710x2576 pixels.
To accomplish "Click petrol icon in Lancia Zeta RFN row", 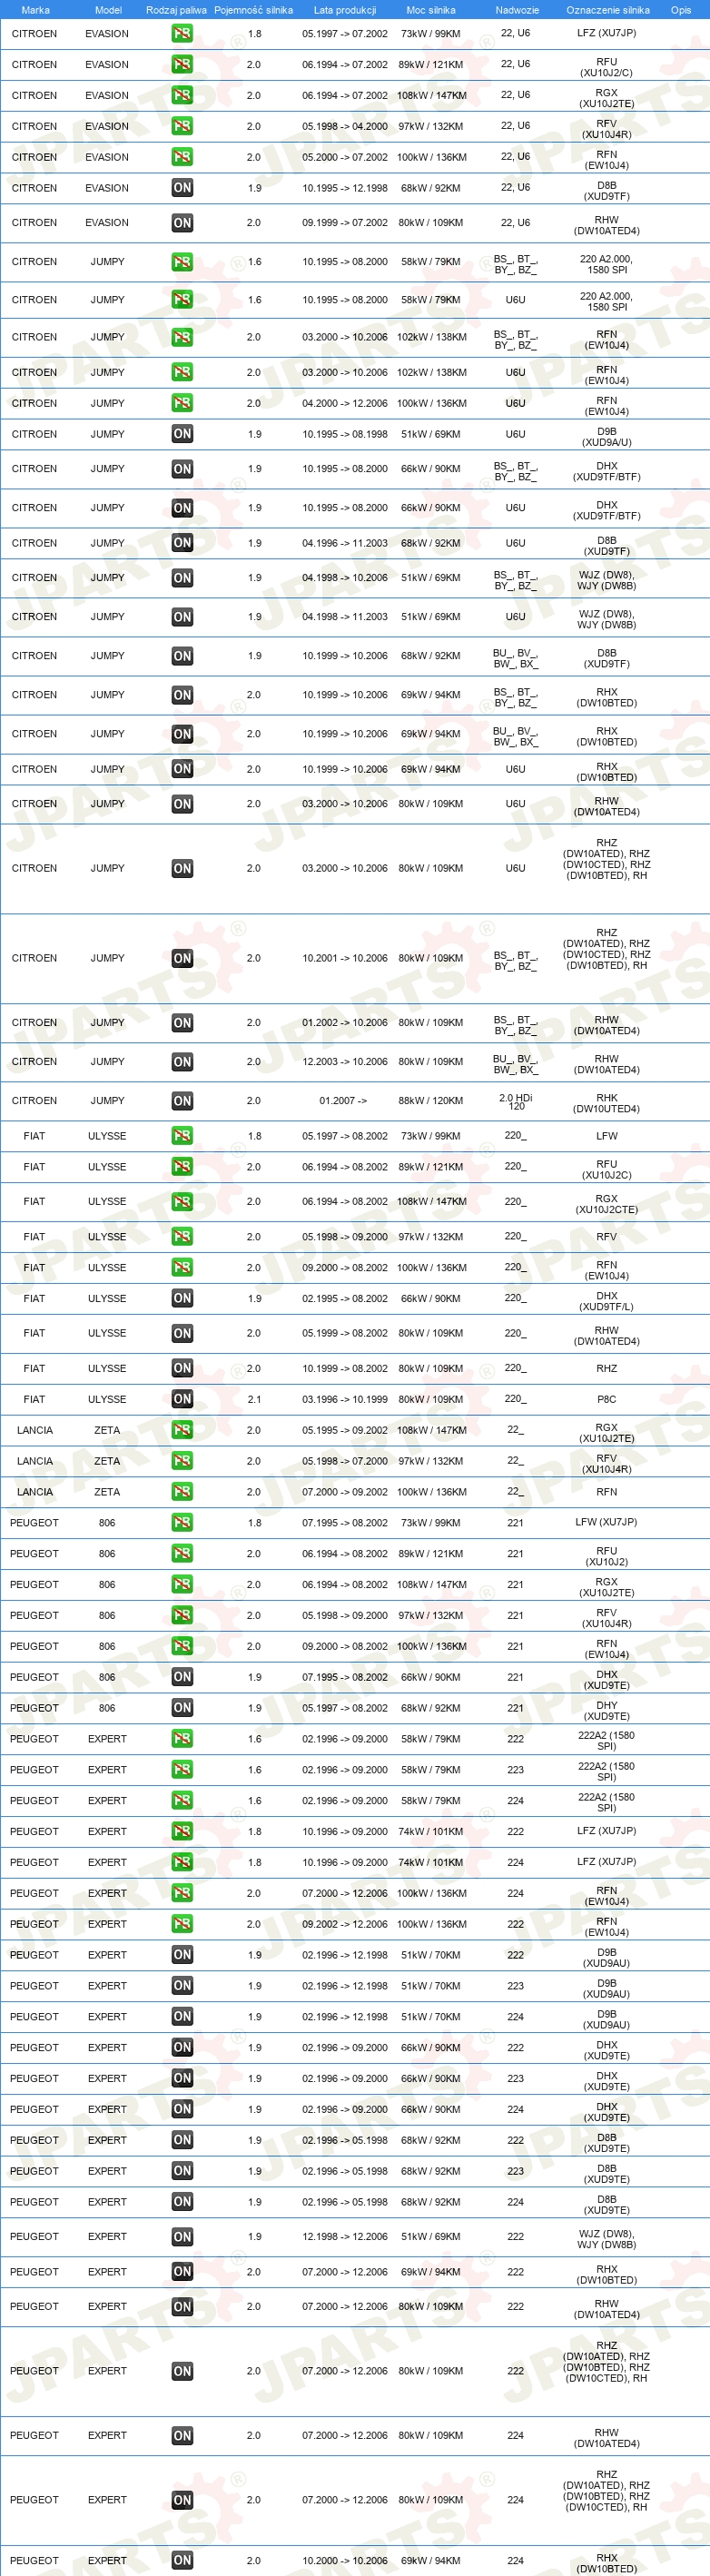I will (182, 1492).
